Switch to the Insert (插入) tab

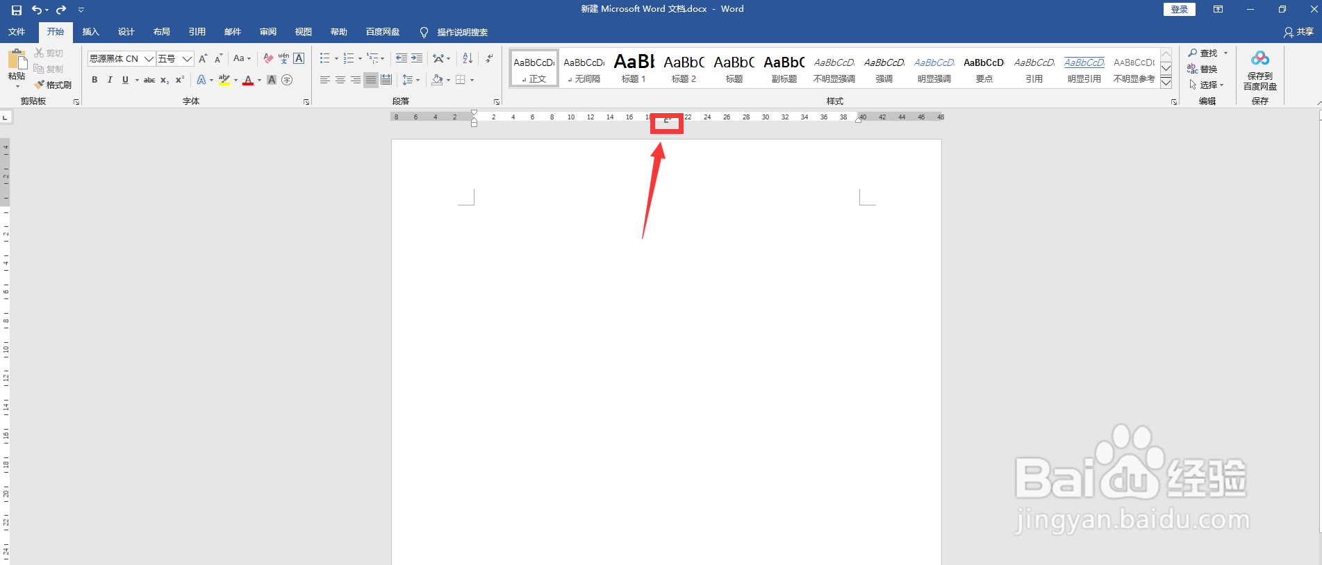tap(91, 32)
